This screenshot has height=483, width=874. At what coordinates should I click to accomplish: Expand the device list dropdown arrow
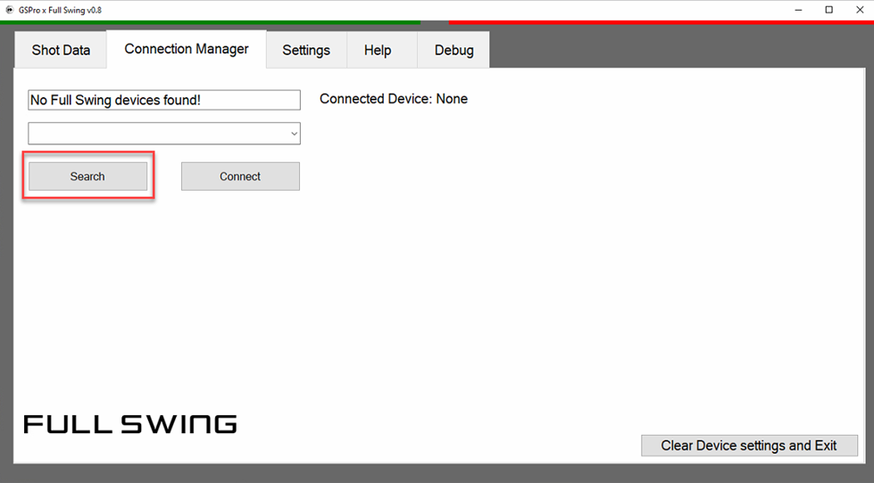click(294, 134)
